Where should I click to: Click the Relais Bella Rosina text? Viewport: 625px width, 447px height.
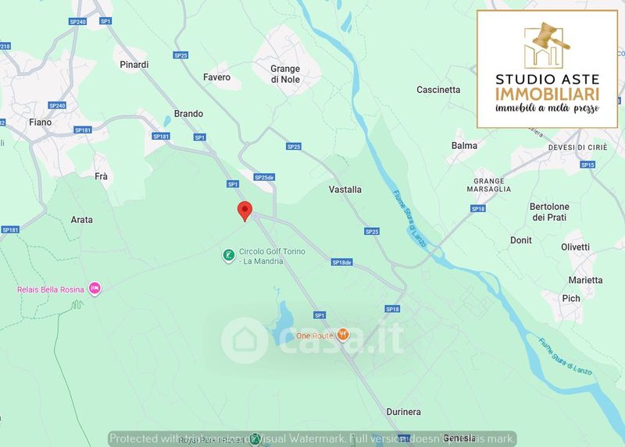point(51,289)
